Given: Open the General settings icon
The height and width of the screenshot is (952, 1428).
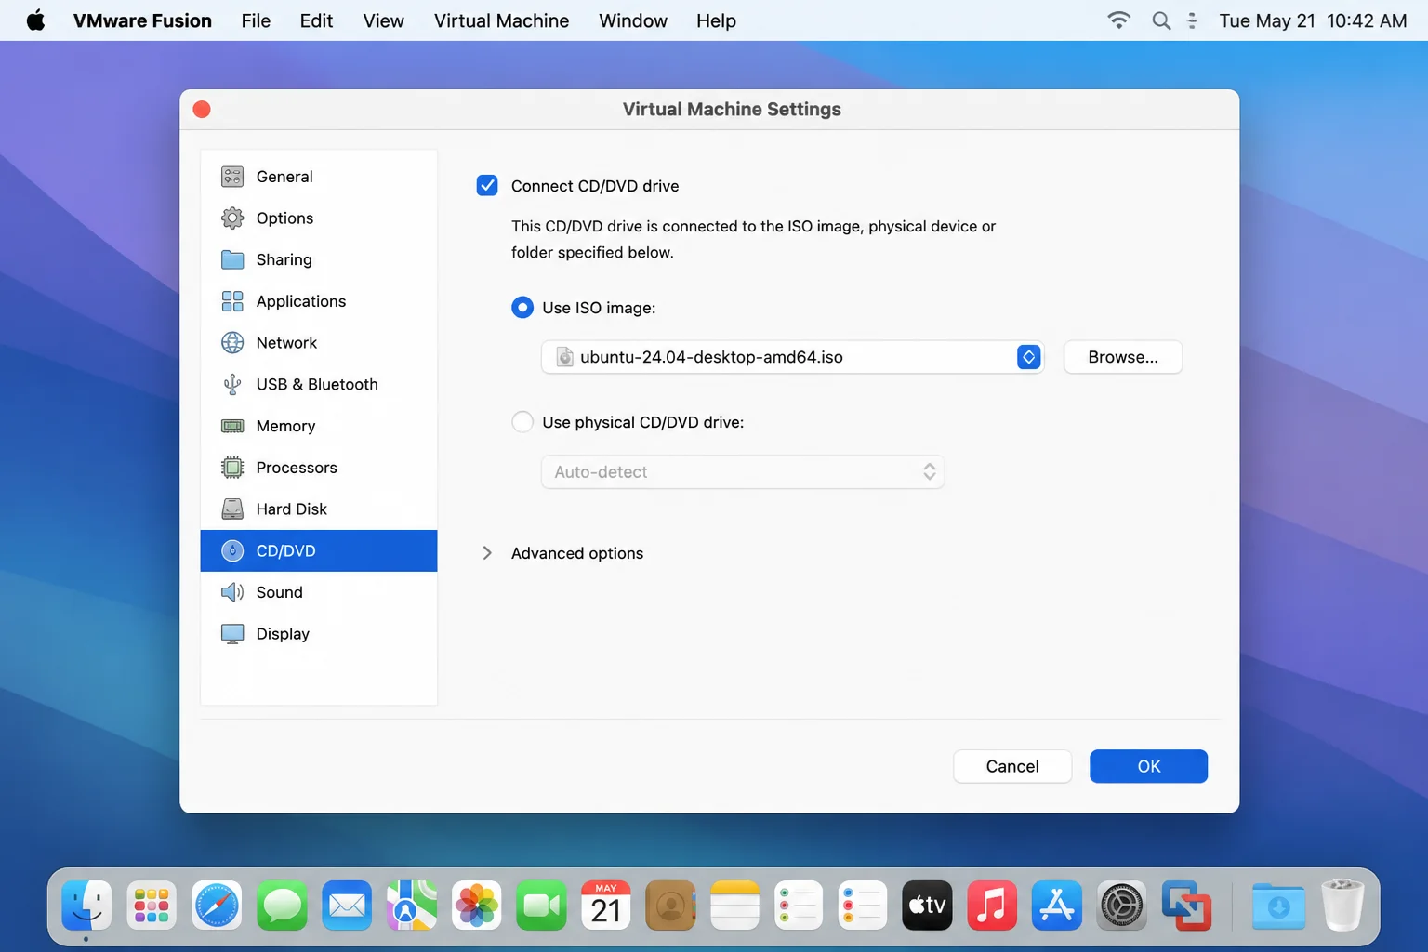Looking at the screenshot, I should 232,177.
